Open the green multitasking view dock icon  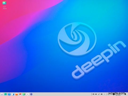coord(6,94)
